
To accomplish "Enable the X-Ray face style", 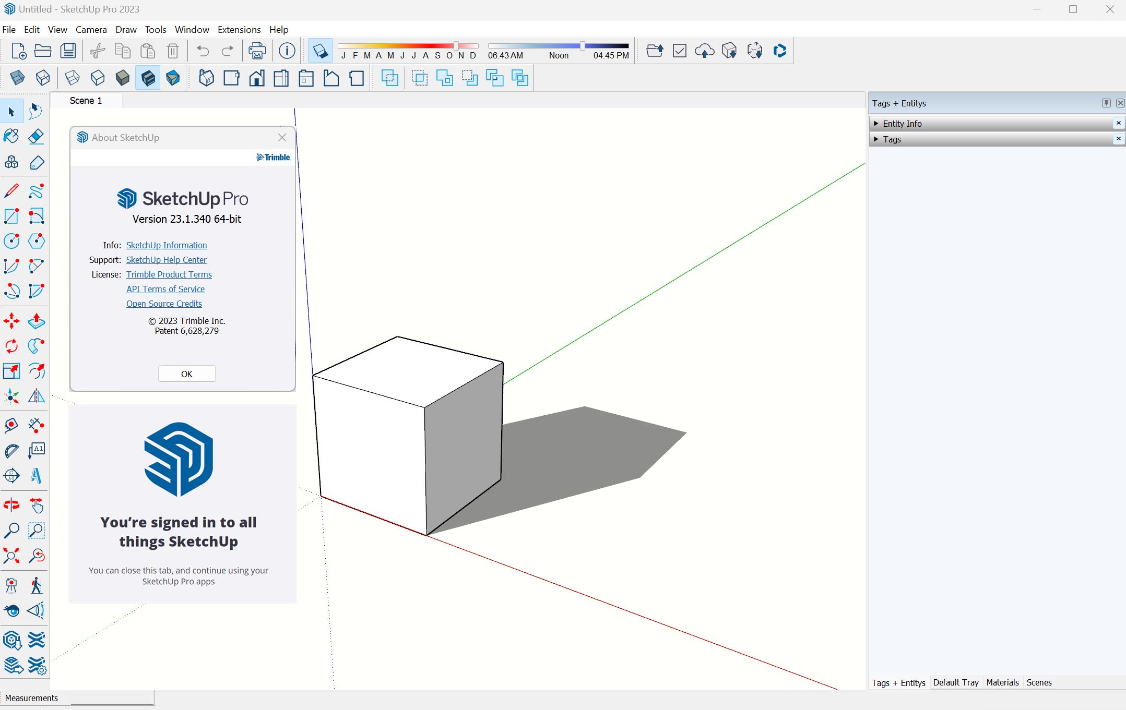I will coord(17,78).
